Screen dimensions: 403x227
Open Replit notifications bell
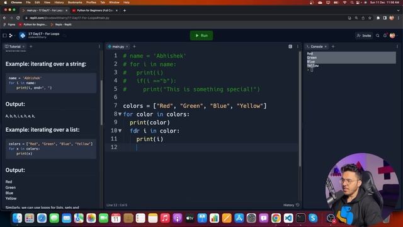[x=385, y=35]
